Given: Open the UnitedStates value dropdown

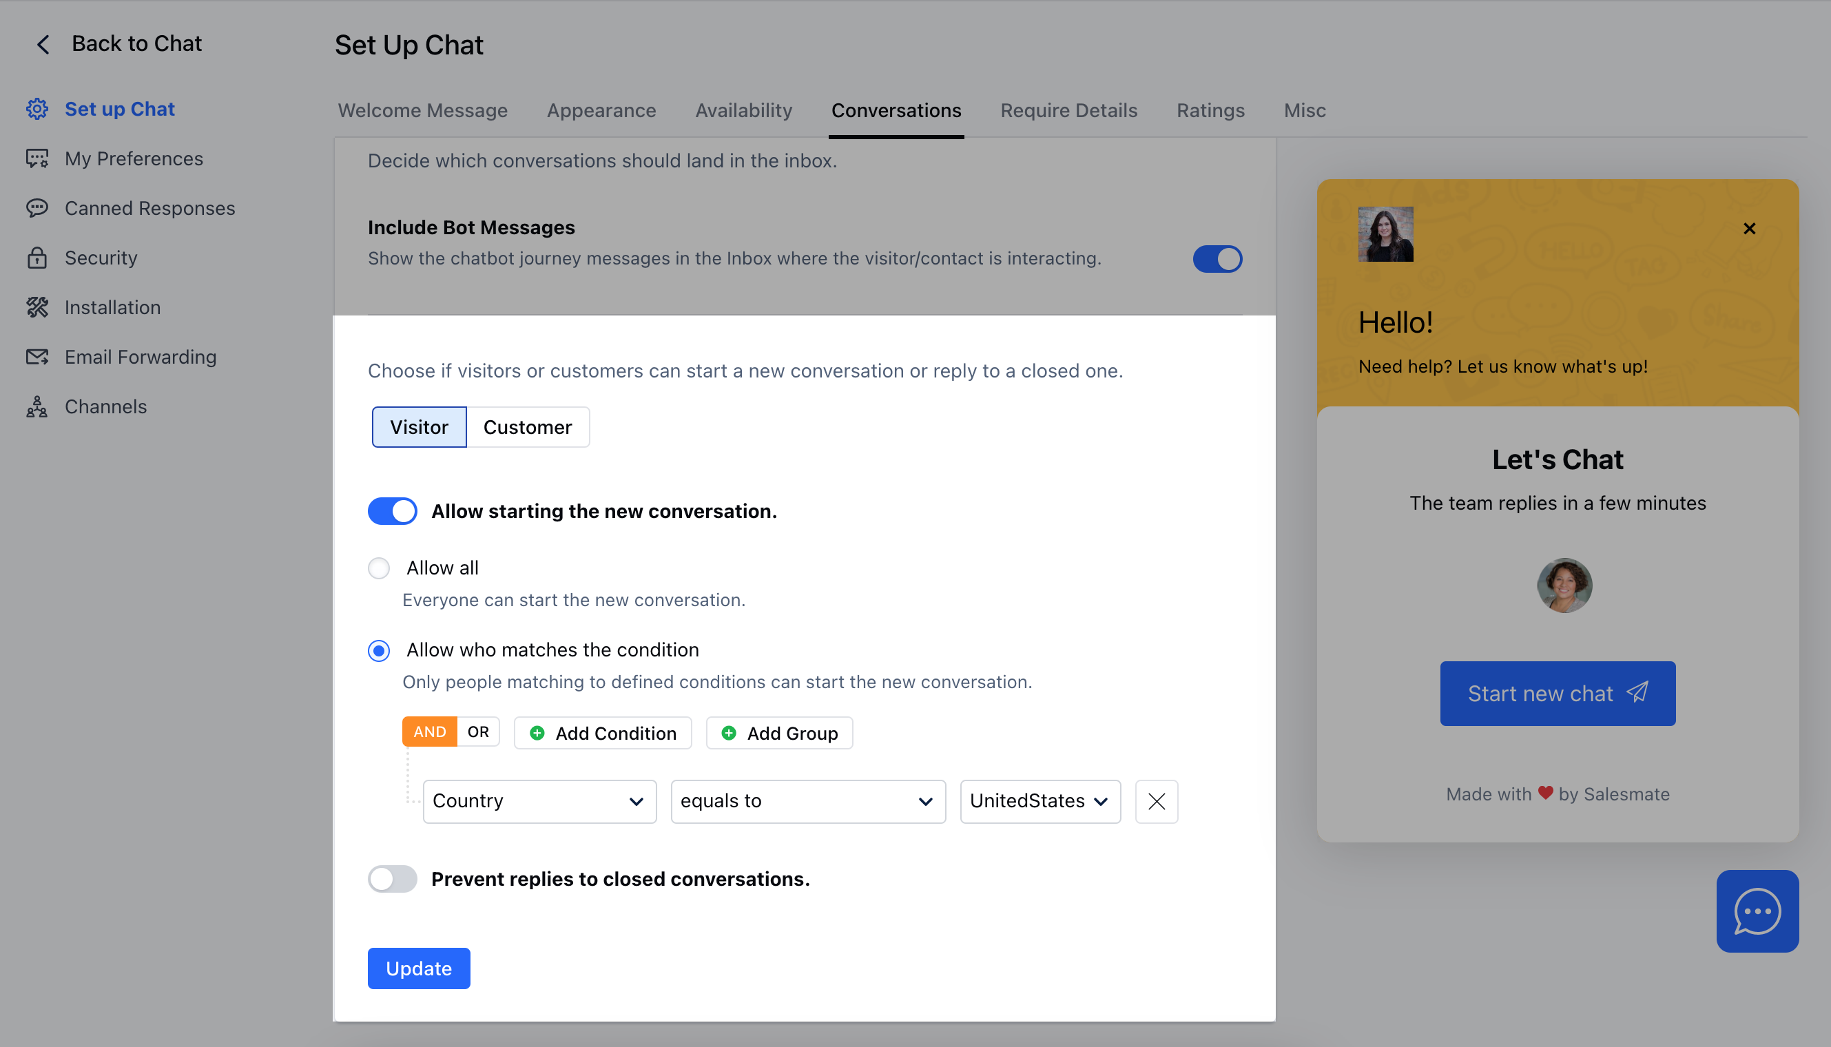Looking at the screenshot, I should 1040,801.
